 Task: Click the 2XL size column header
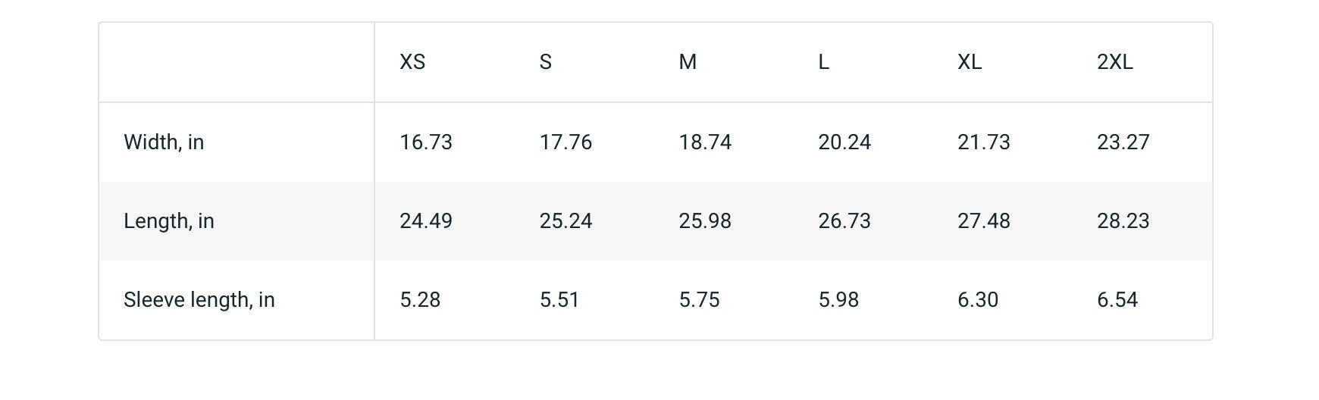coord(1115,62)
